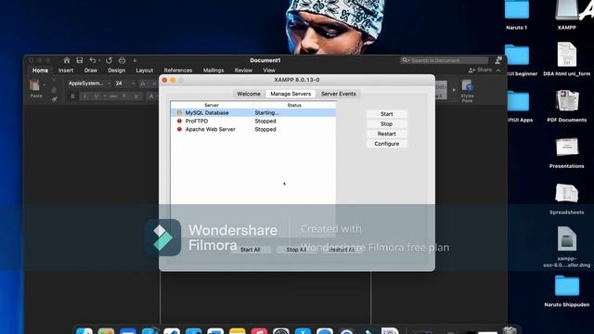Toggle subscript formatting in Word

(x=124, y=96)
